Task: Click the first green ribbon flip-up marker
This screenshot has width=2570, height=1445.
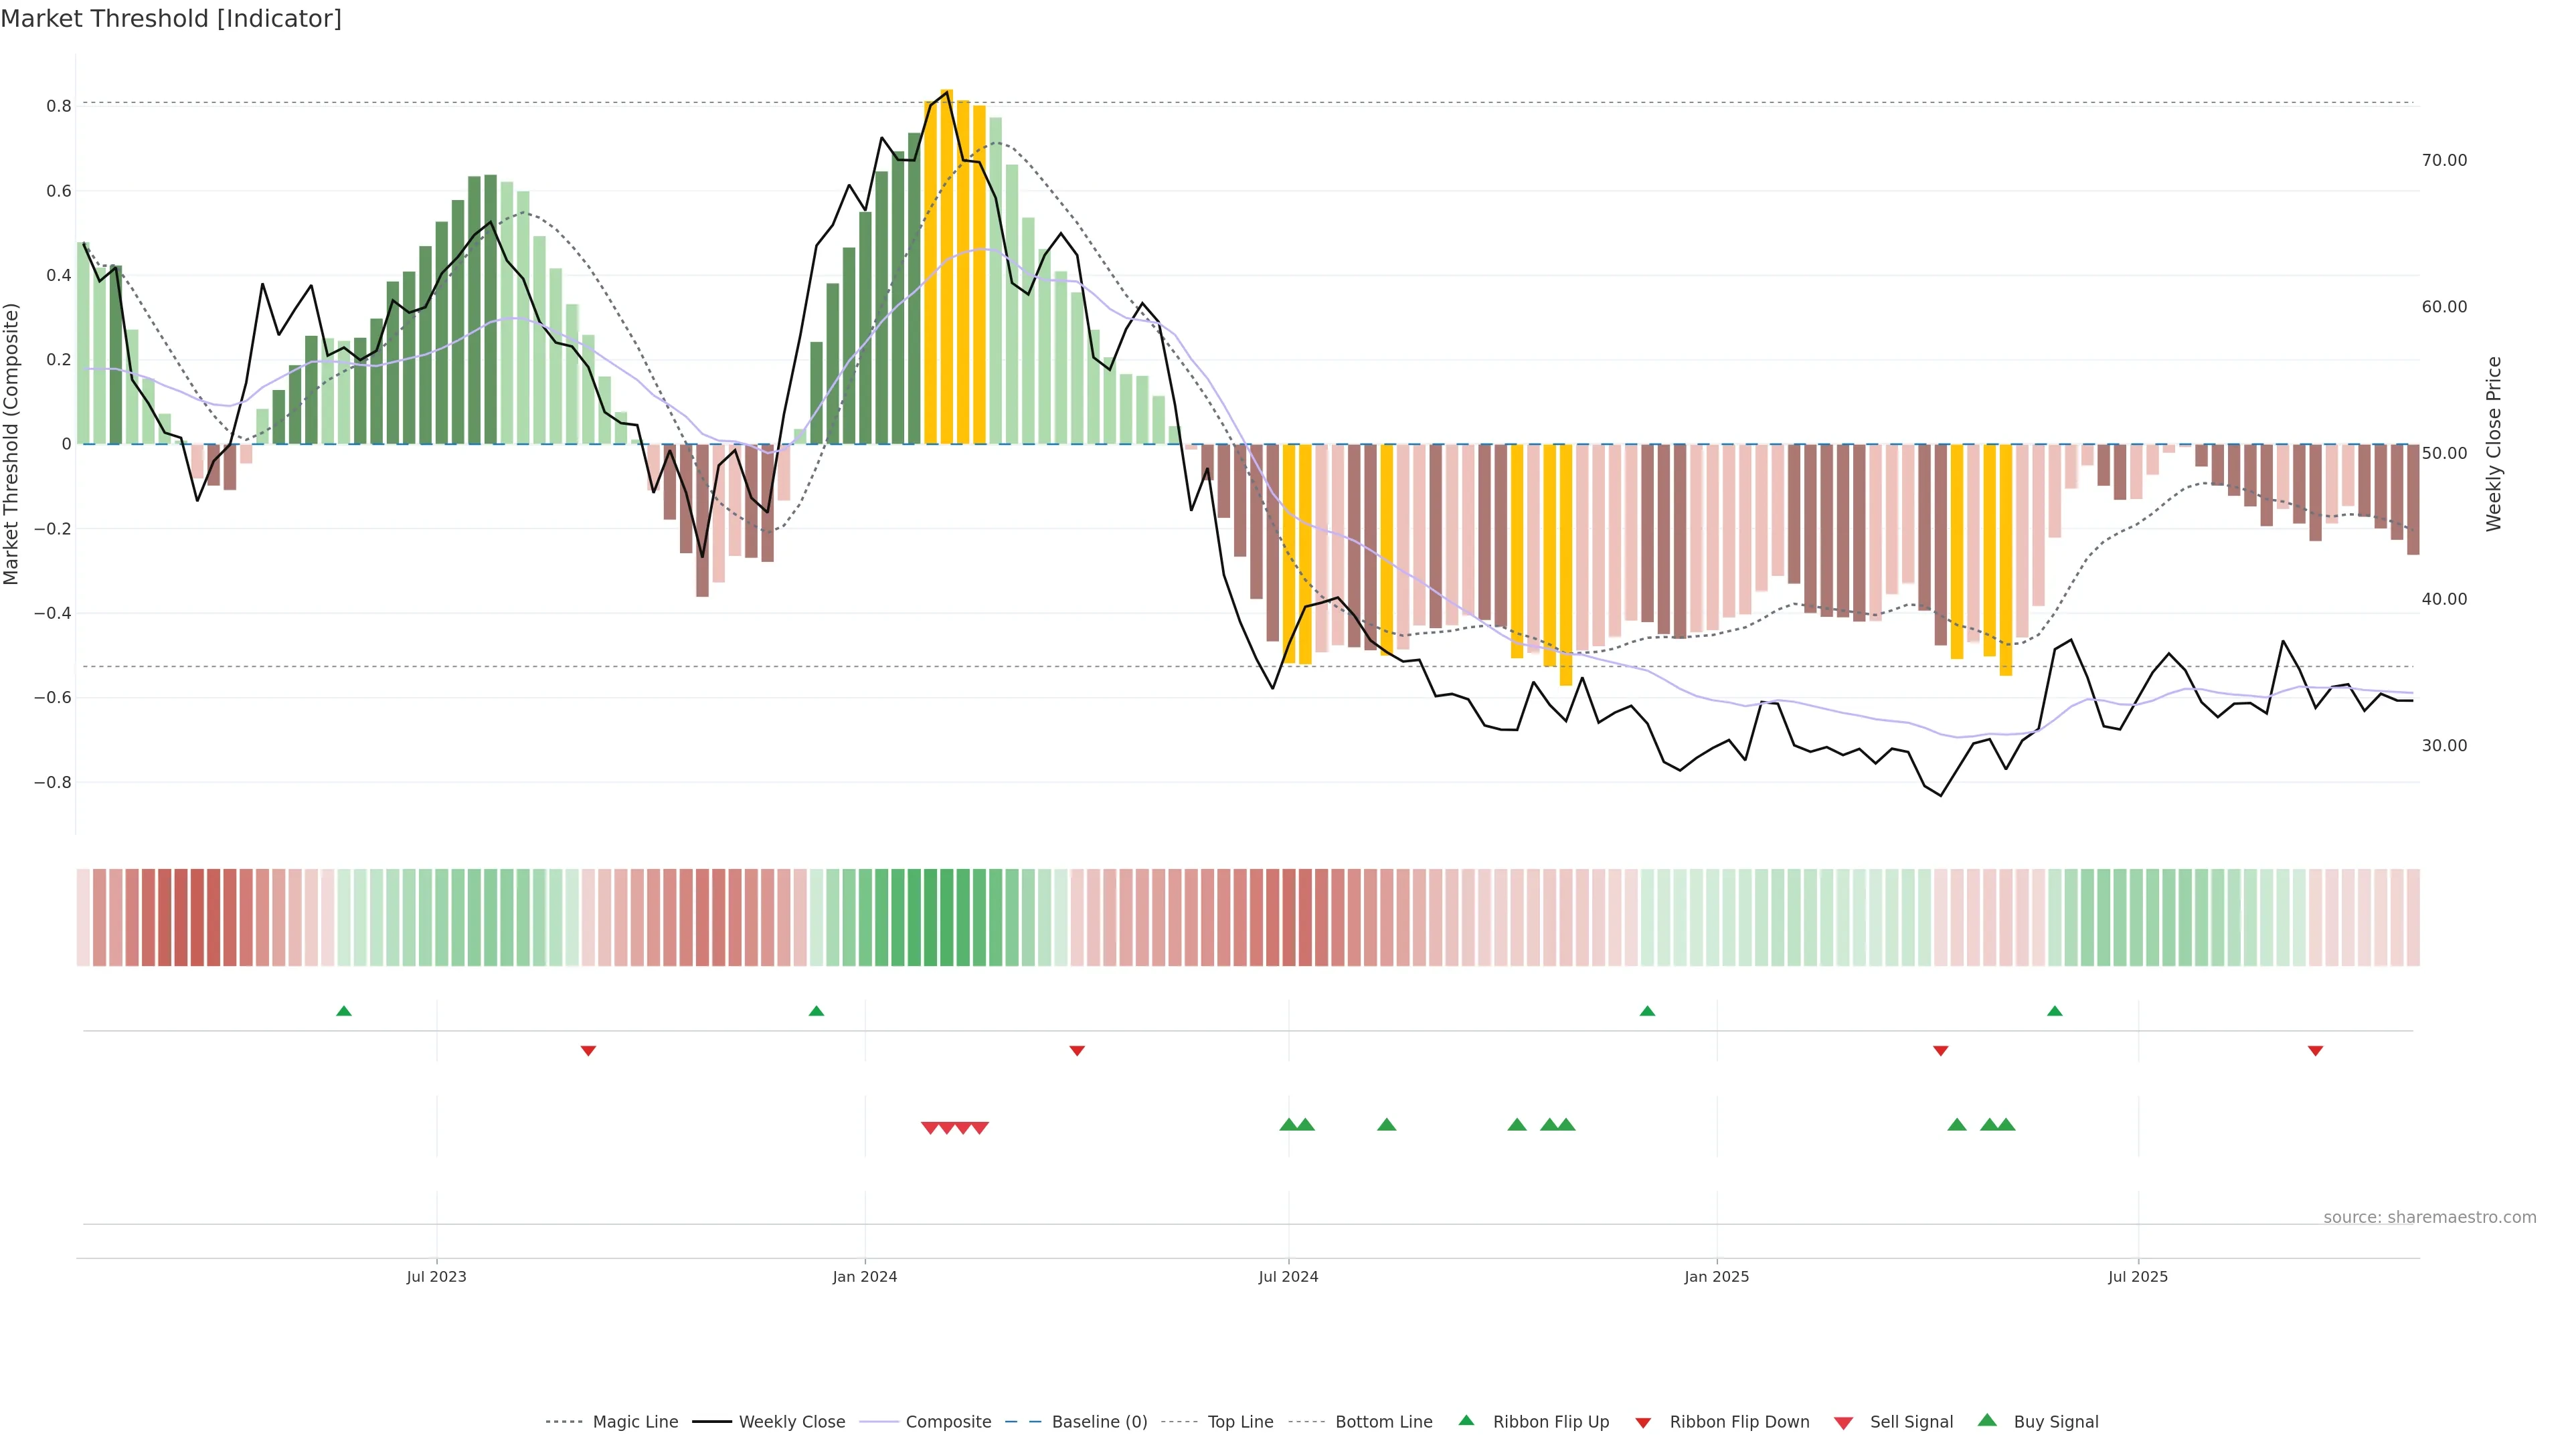Action: point(344,1011)
